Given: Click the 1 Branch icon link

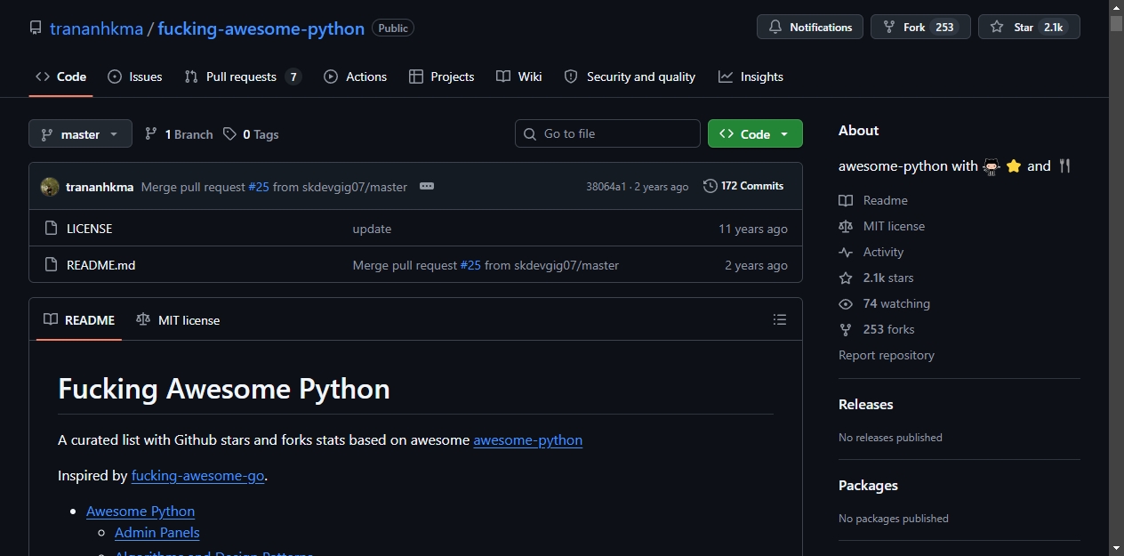Looking at the screenshot, I should pyautogui.click(x=179, y=134).
